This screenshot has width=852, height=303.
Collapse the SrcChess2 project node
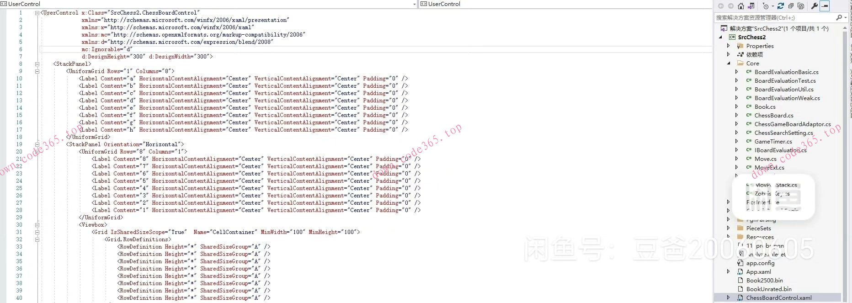point(721,37)
